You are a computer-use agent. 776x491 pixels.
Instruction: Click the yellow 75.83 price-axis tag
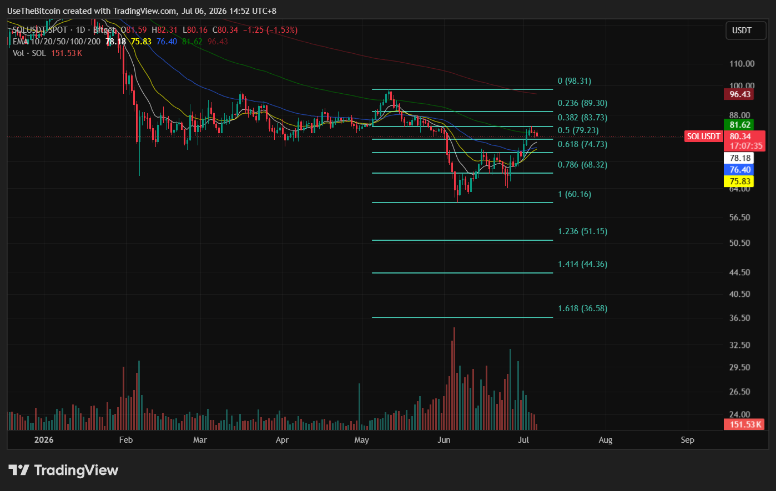pyautogui.click(x=740, y=181)
